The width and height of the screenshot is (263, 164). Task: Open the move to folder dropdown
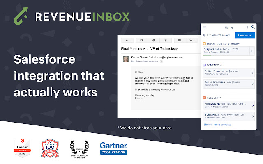click(180, 40)
